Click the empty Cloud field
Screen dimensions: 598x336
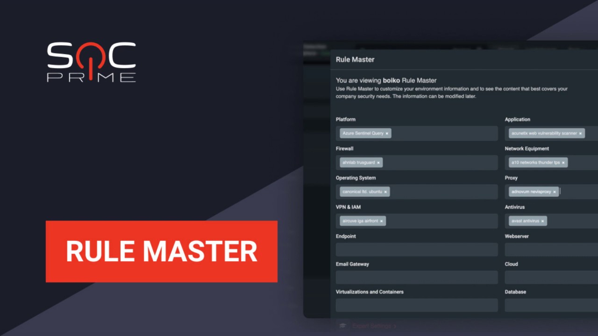(551, 277)
